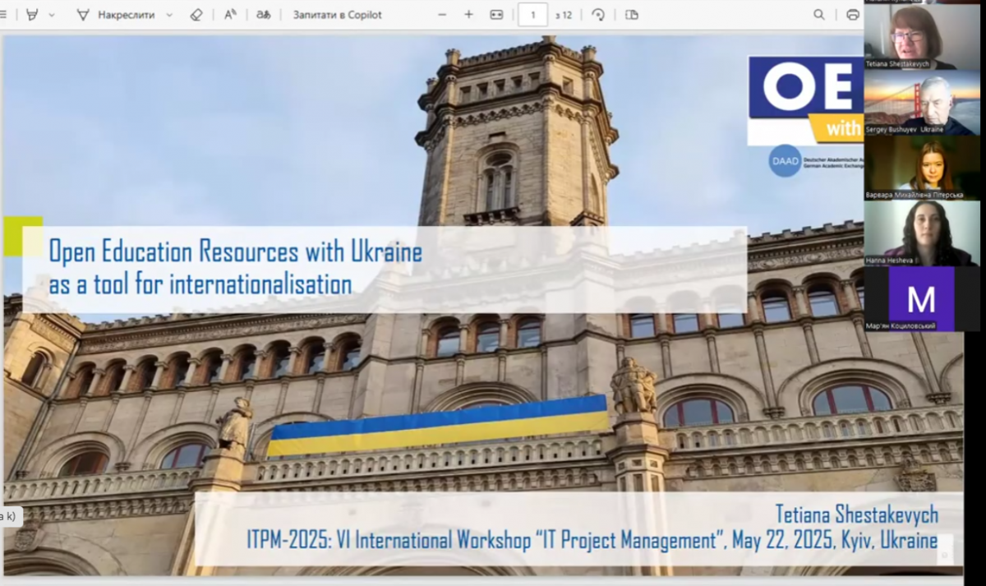Zoom out with the minus button

(x=442, y=15)
